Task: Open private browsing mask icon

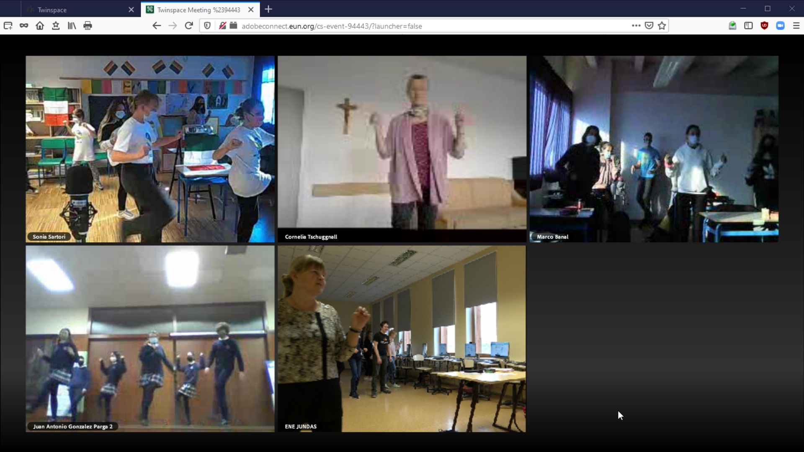Action: [x=24, y=26]
